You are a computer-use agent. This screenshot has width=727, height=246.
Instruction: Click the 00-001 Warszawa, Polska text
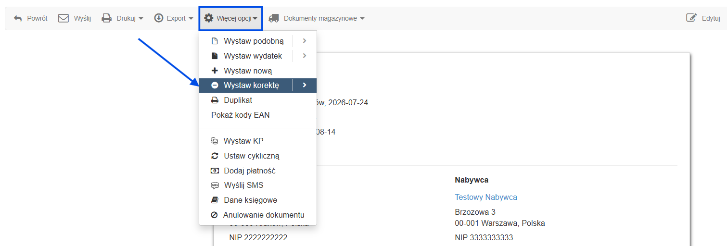tap(500, 223)
